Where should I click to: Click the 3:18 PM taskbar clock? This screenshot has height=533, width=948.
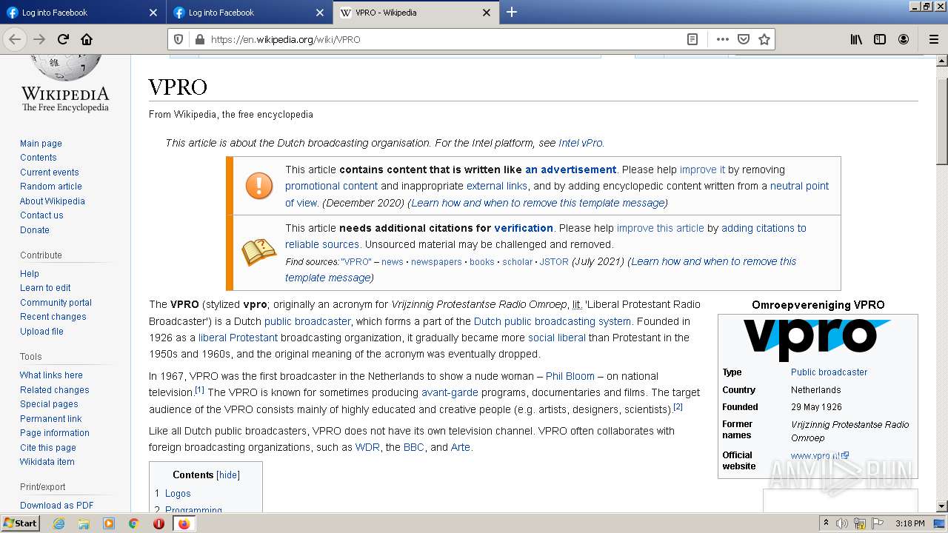[909, 523]
